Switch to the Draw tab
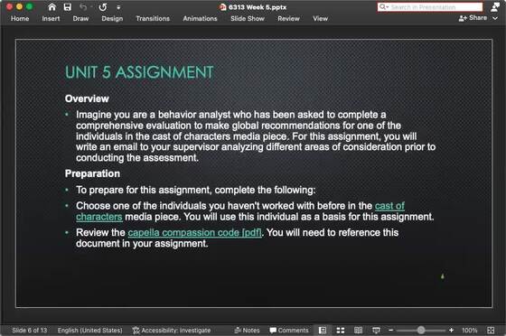 80,19
